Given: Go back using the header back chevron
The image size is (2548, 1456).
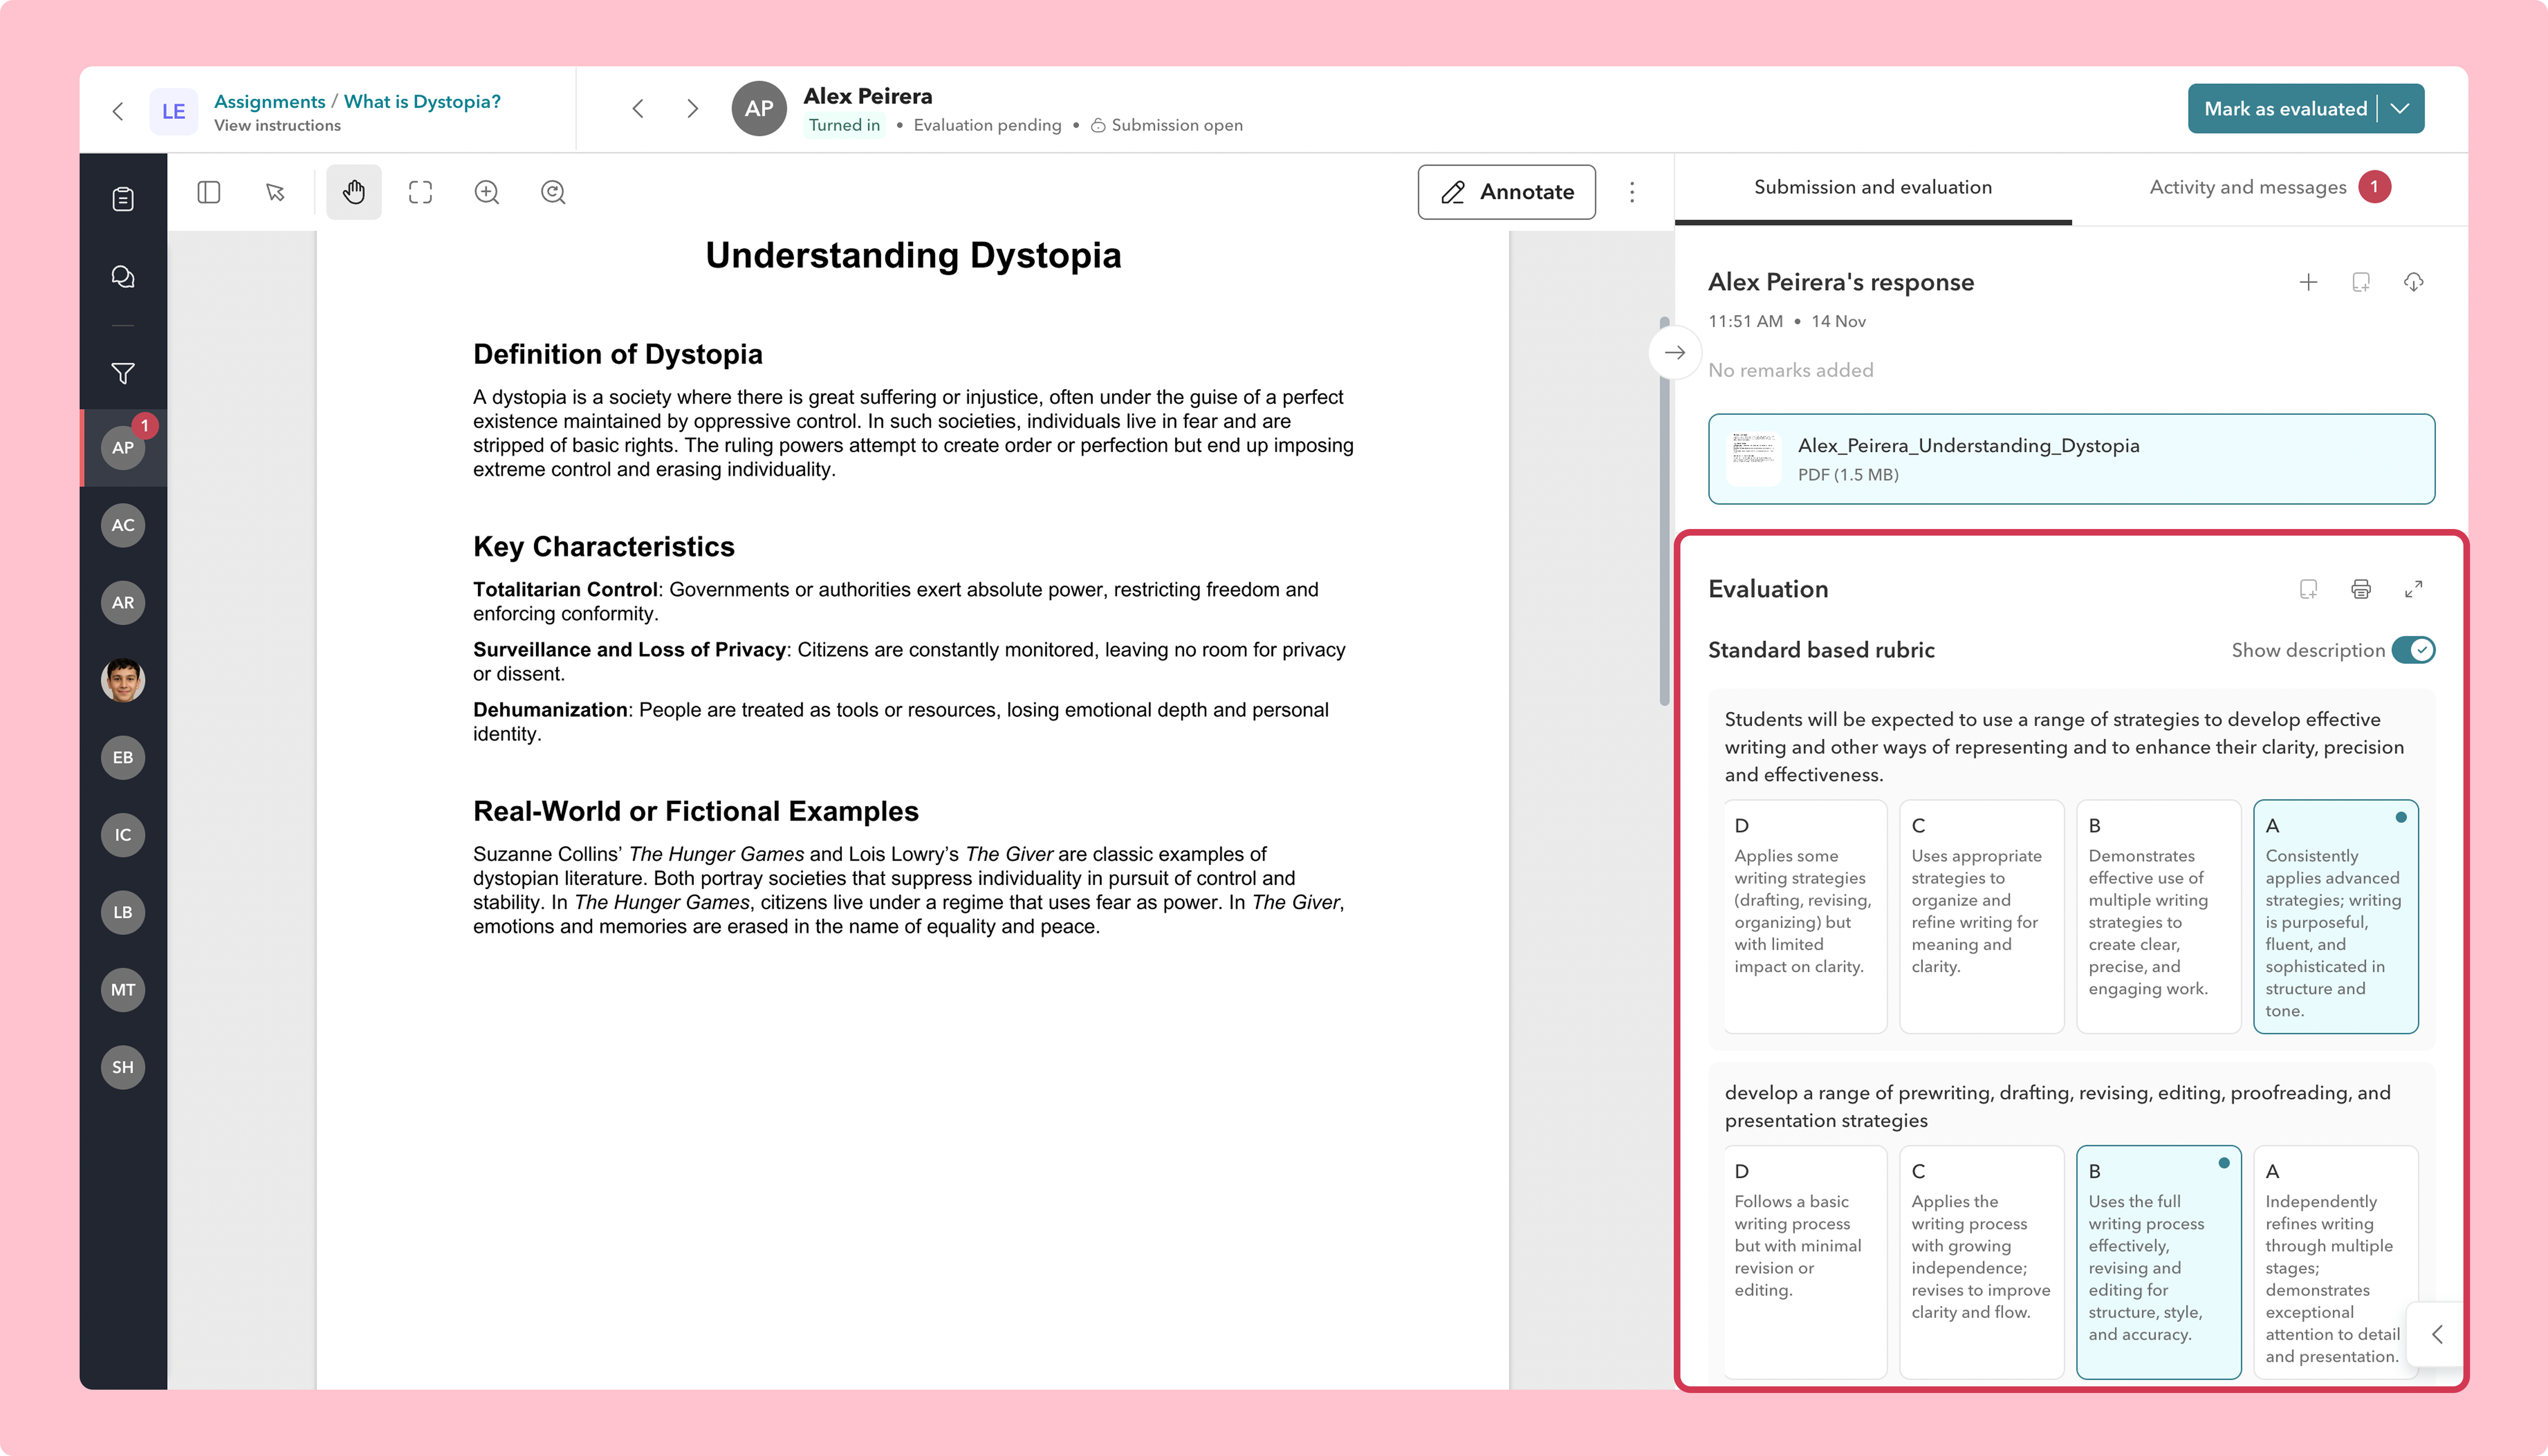Looking at the screenshot, I should pyautogui.click(x=118, y=111).
